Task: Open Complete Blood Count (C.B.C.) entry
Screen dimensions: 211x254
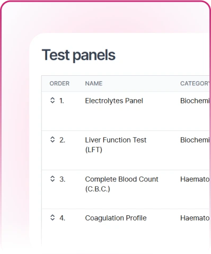Action: click(x=121, y=184)
